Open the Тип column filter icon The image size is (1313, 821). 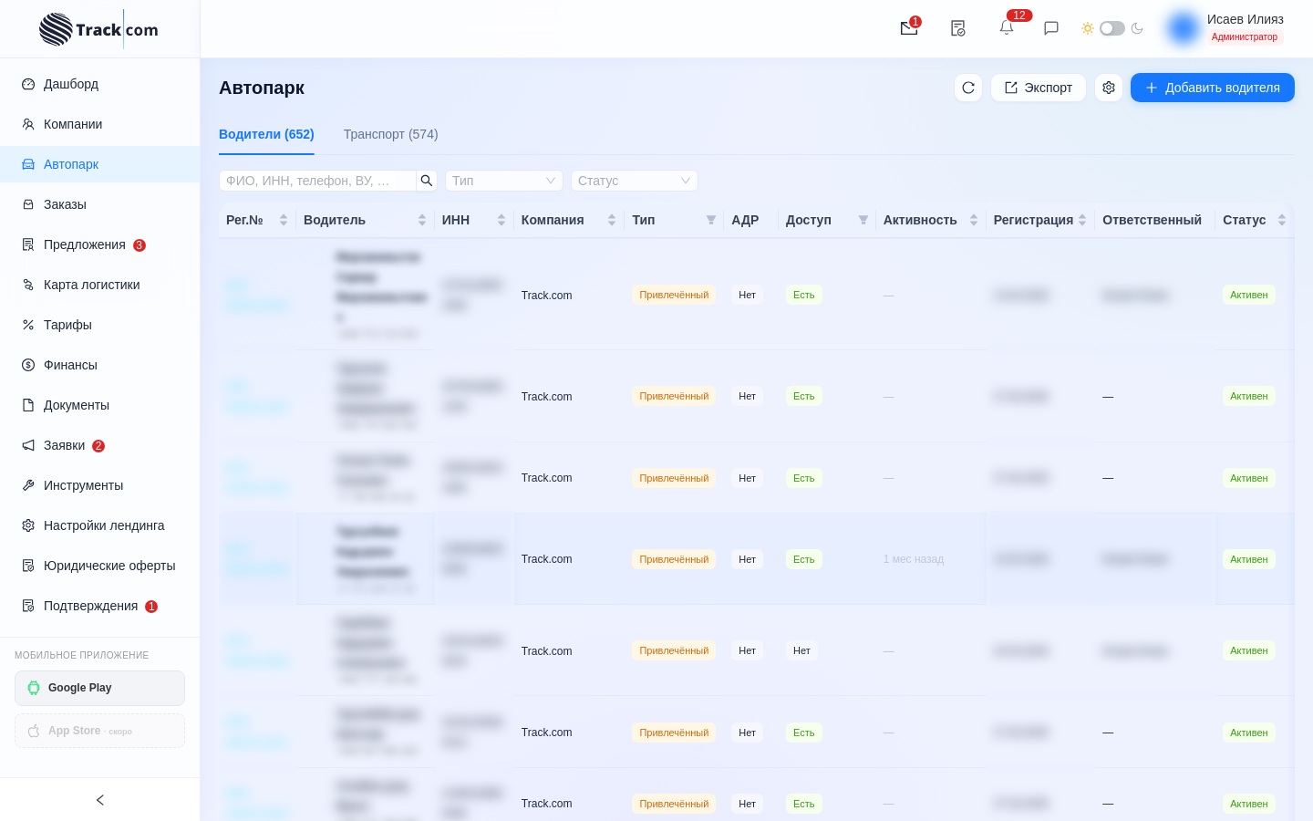coord(711,220)
